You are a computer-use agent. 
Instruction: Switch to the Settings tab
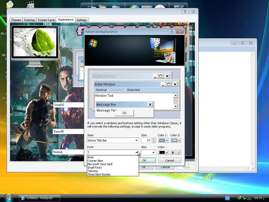click(81, 20)
